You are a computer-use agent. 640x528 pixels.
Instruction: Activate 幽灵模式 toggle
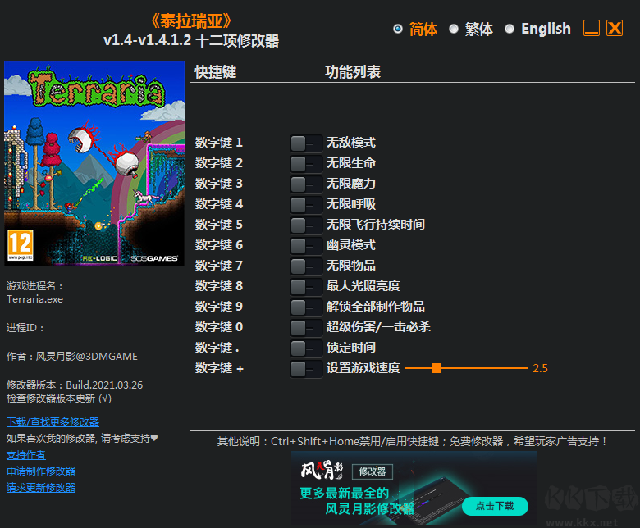(305, 245)
